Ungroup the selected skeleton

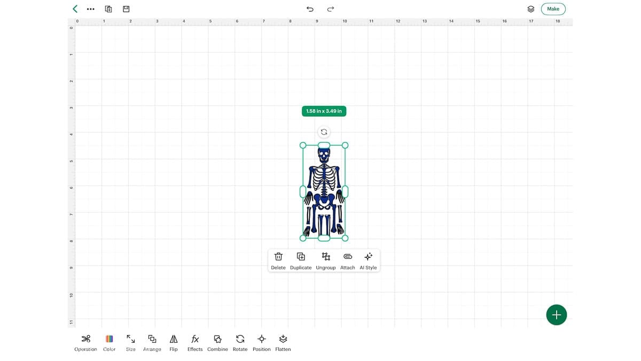pyautogui.click(x=326, y=260)
